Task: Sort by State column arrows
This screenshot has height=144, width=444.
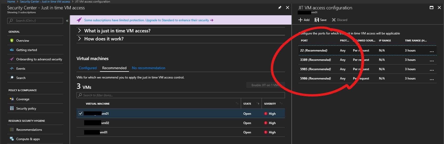Action: coord(258,103)
